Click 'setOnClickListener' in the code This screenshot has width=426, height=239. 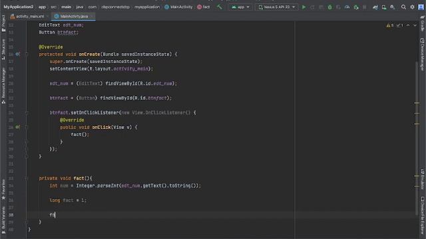coord(95,112)
